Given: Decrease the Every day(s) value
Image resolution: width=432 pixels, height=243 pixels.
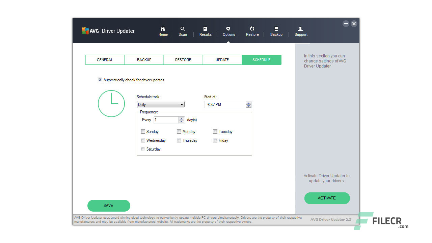Looking at the screenshot, I should pos(181,121).
